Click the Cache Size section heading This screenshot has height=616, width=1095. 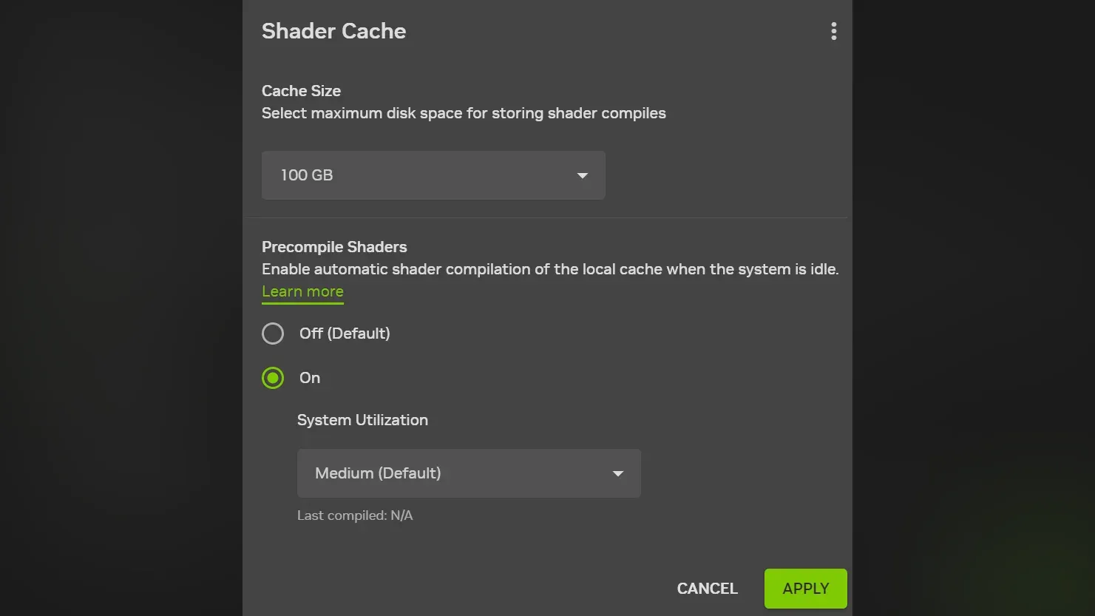point(301,91)
